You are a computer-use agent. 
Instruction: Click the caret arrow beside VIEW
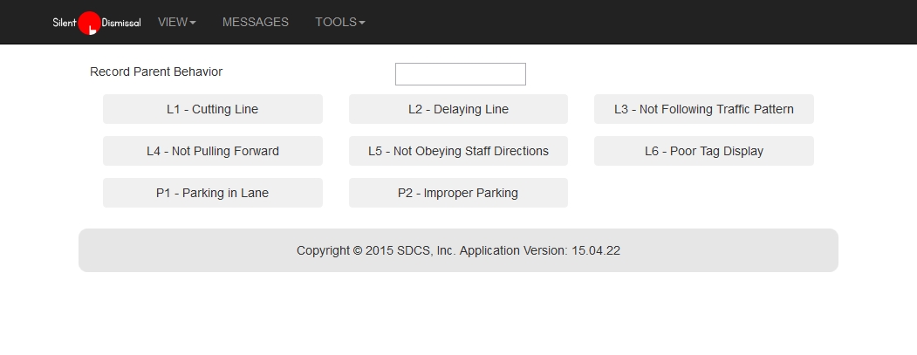tap(193, 23)
